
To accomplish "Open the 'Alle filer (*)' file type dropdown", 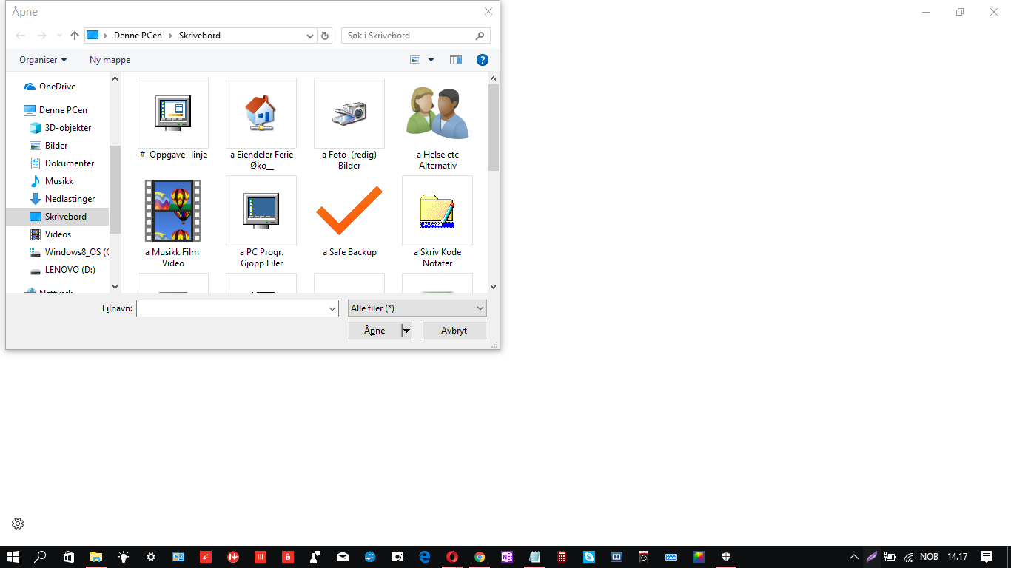I will point(417,308).
